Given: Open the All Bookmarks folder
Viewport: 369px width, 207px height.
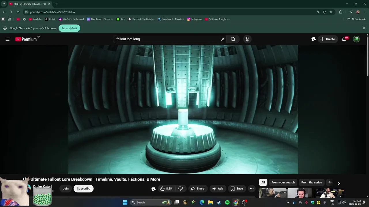Looking at the screenshot, I should coord(357,19).
